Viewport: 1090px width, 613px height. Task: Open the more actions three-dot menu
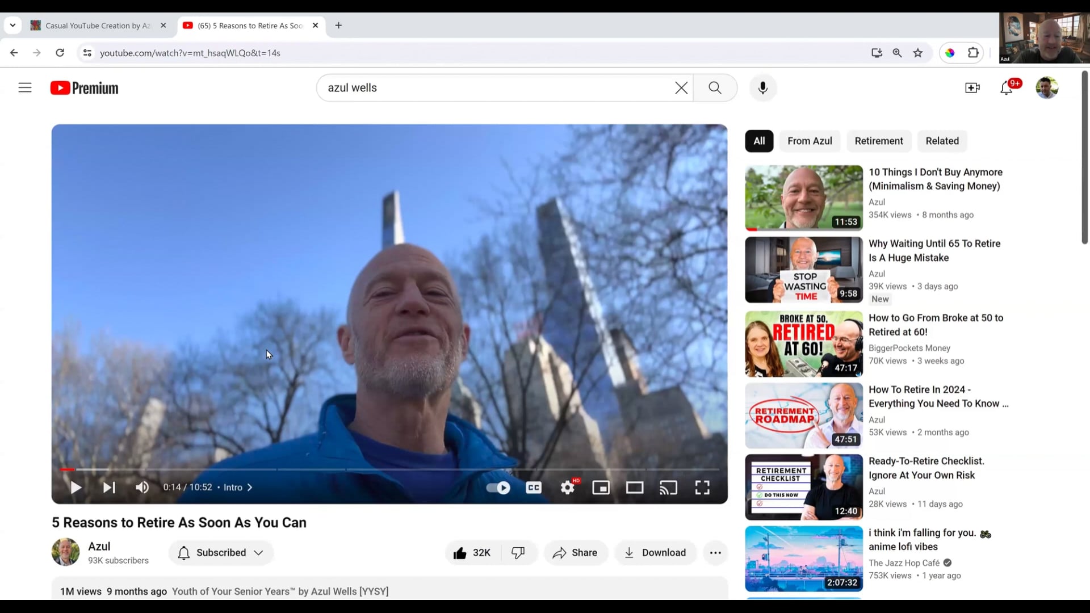715,553
